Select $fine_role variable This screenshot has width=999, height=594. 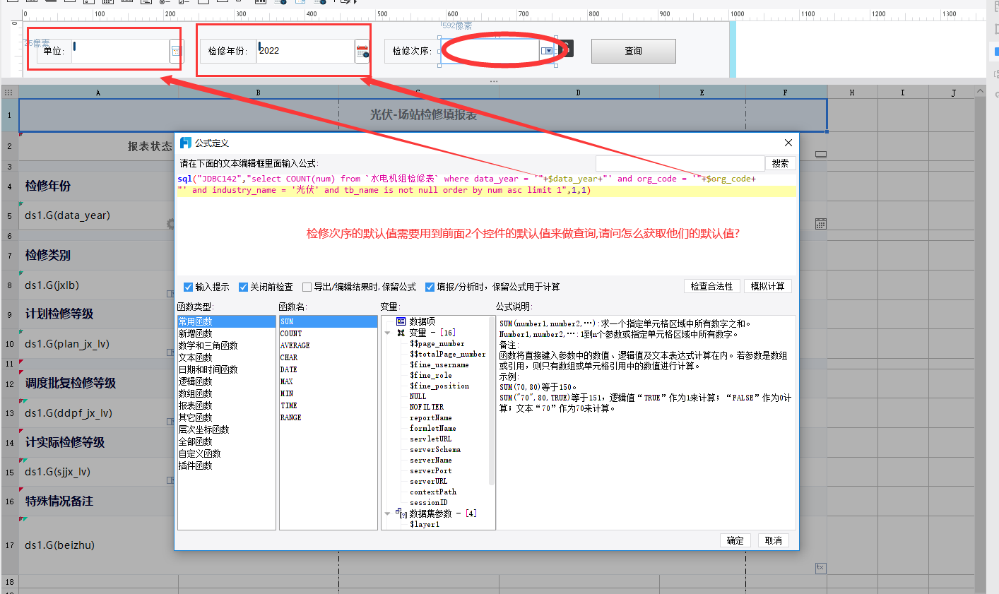[430, 375]
